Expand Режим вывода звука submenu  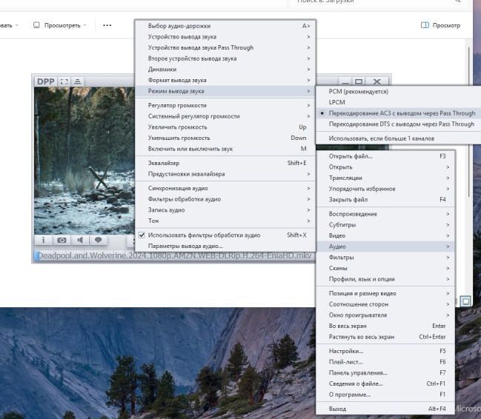coord(225,91)
